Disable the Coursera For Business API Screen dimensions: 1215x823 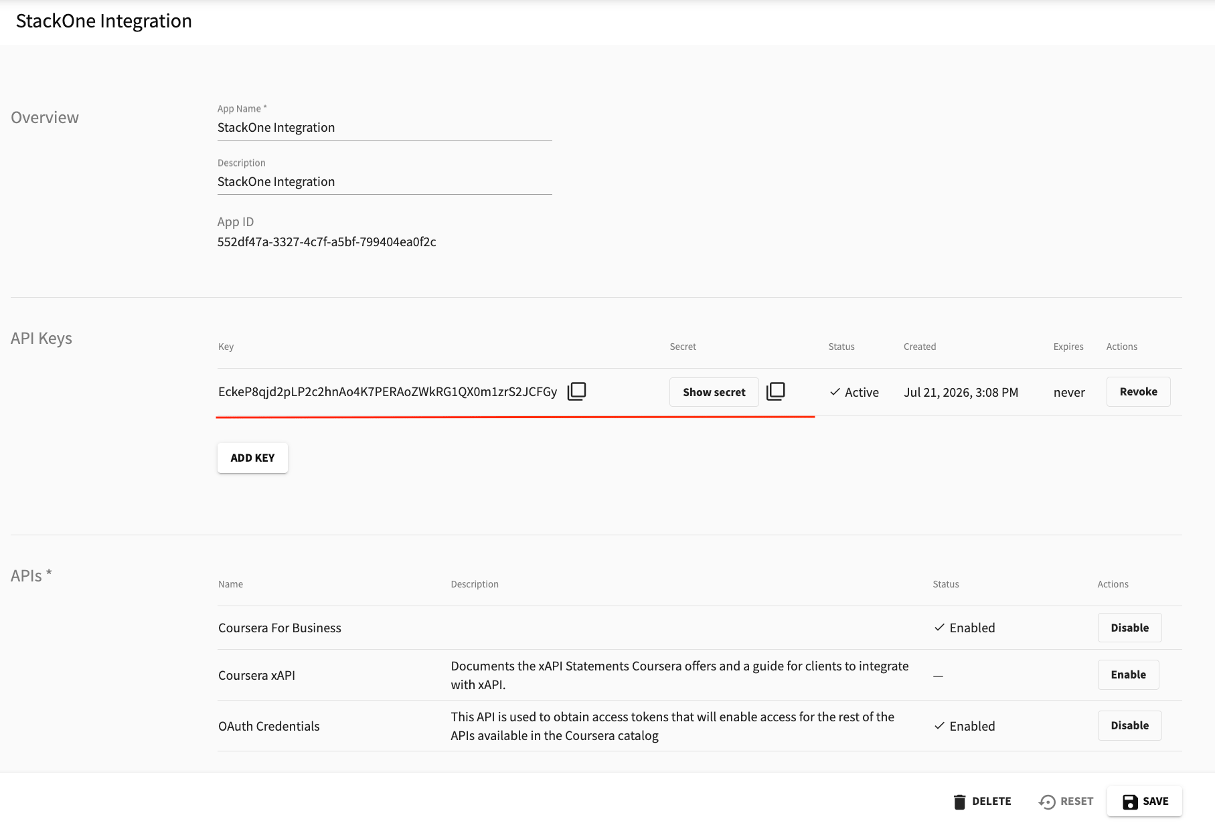tap(1129, 628)
